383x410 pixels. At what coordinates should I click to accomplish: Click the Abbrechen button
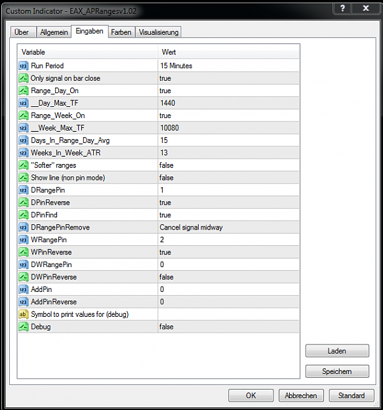(x=301, y=396)
